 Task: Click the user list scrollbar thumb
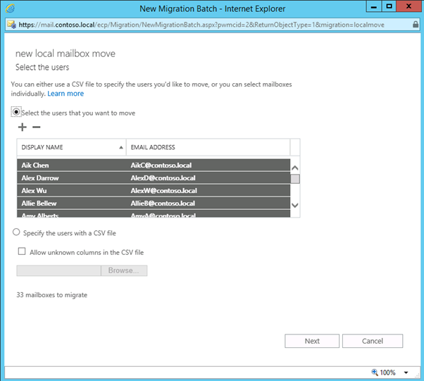pos(295,179)
